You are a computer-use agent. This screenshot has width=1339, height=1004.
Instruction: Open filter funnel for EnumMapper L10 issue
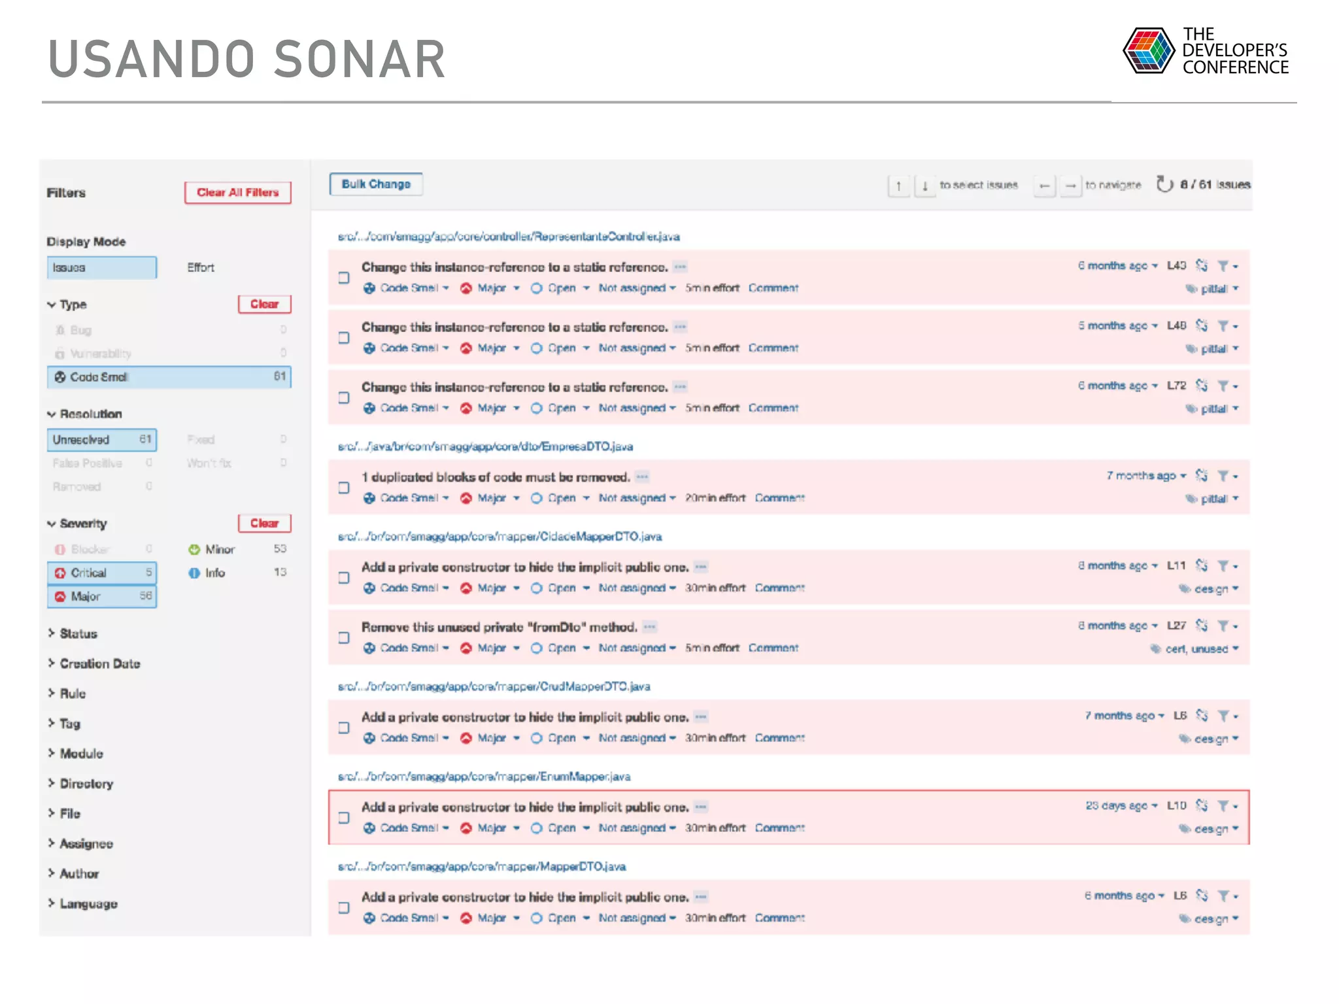[1227, 806]
